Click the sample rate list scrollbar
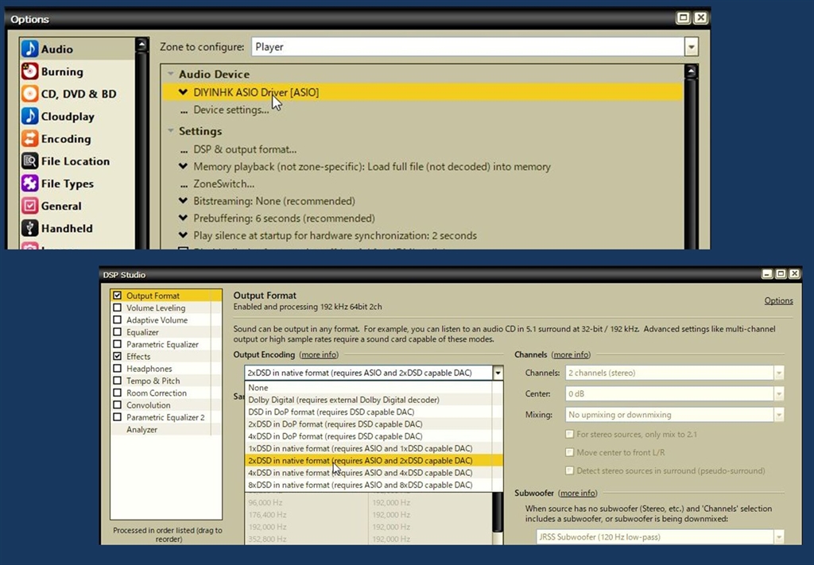 [498, 518]
